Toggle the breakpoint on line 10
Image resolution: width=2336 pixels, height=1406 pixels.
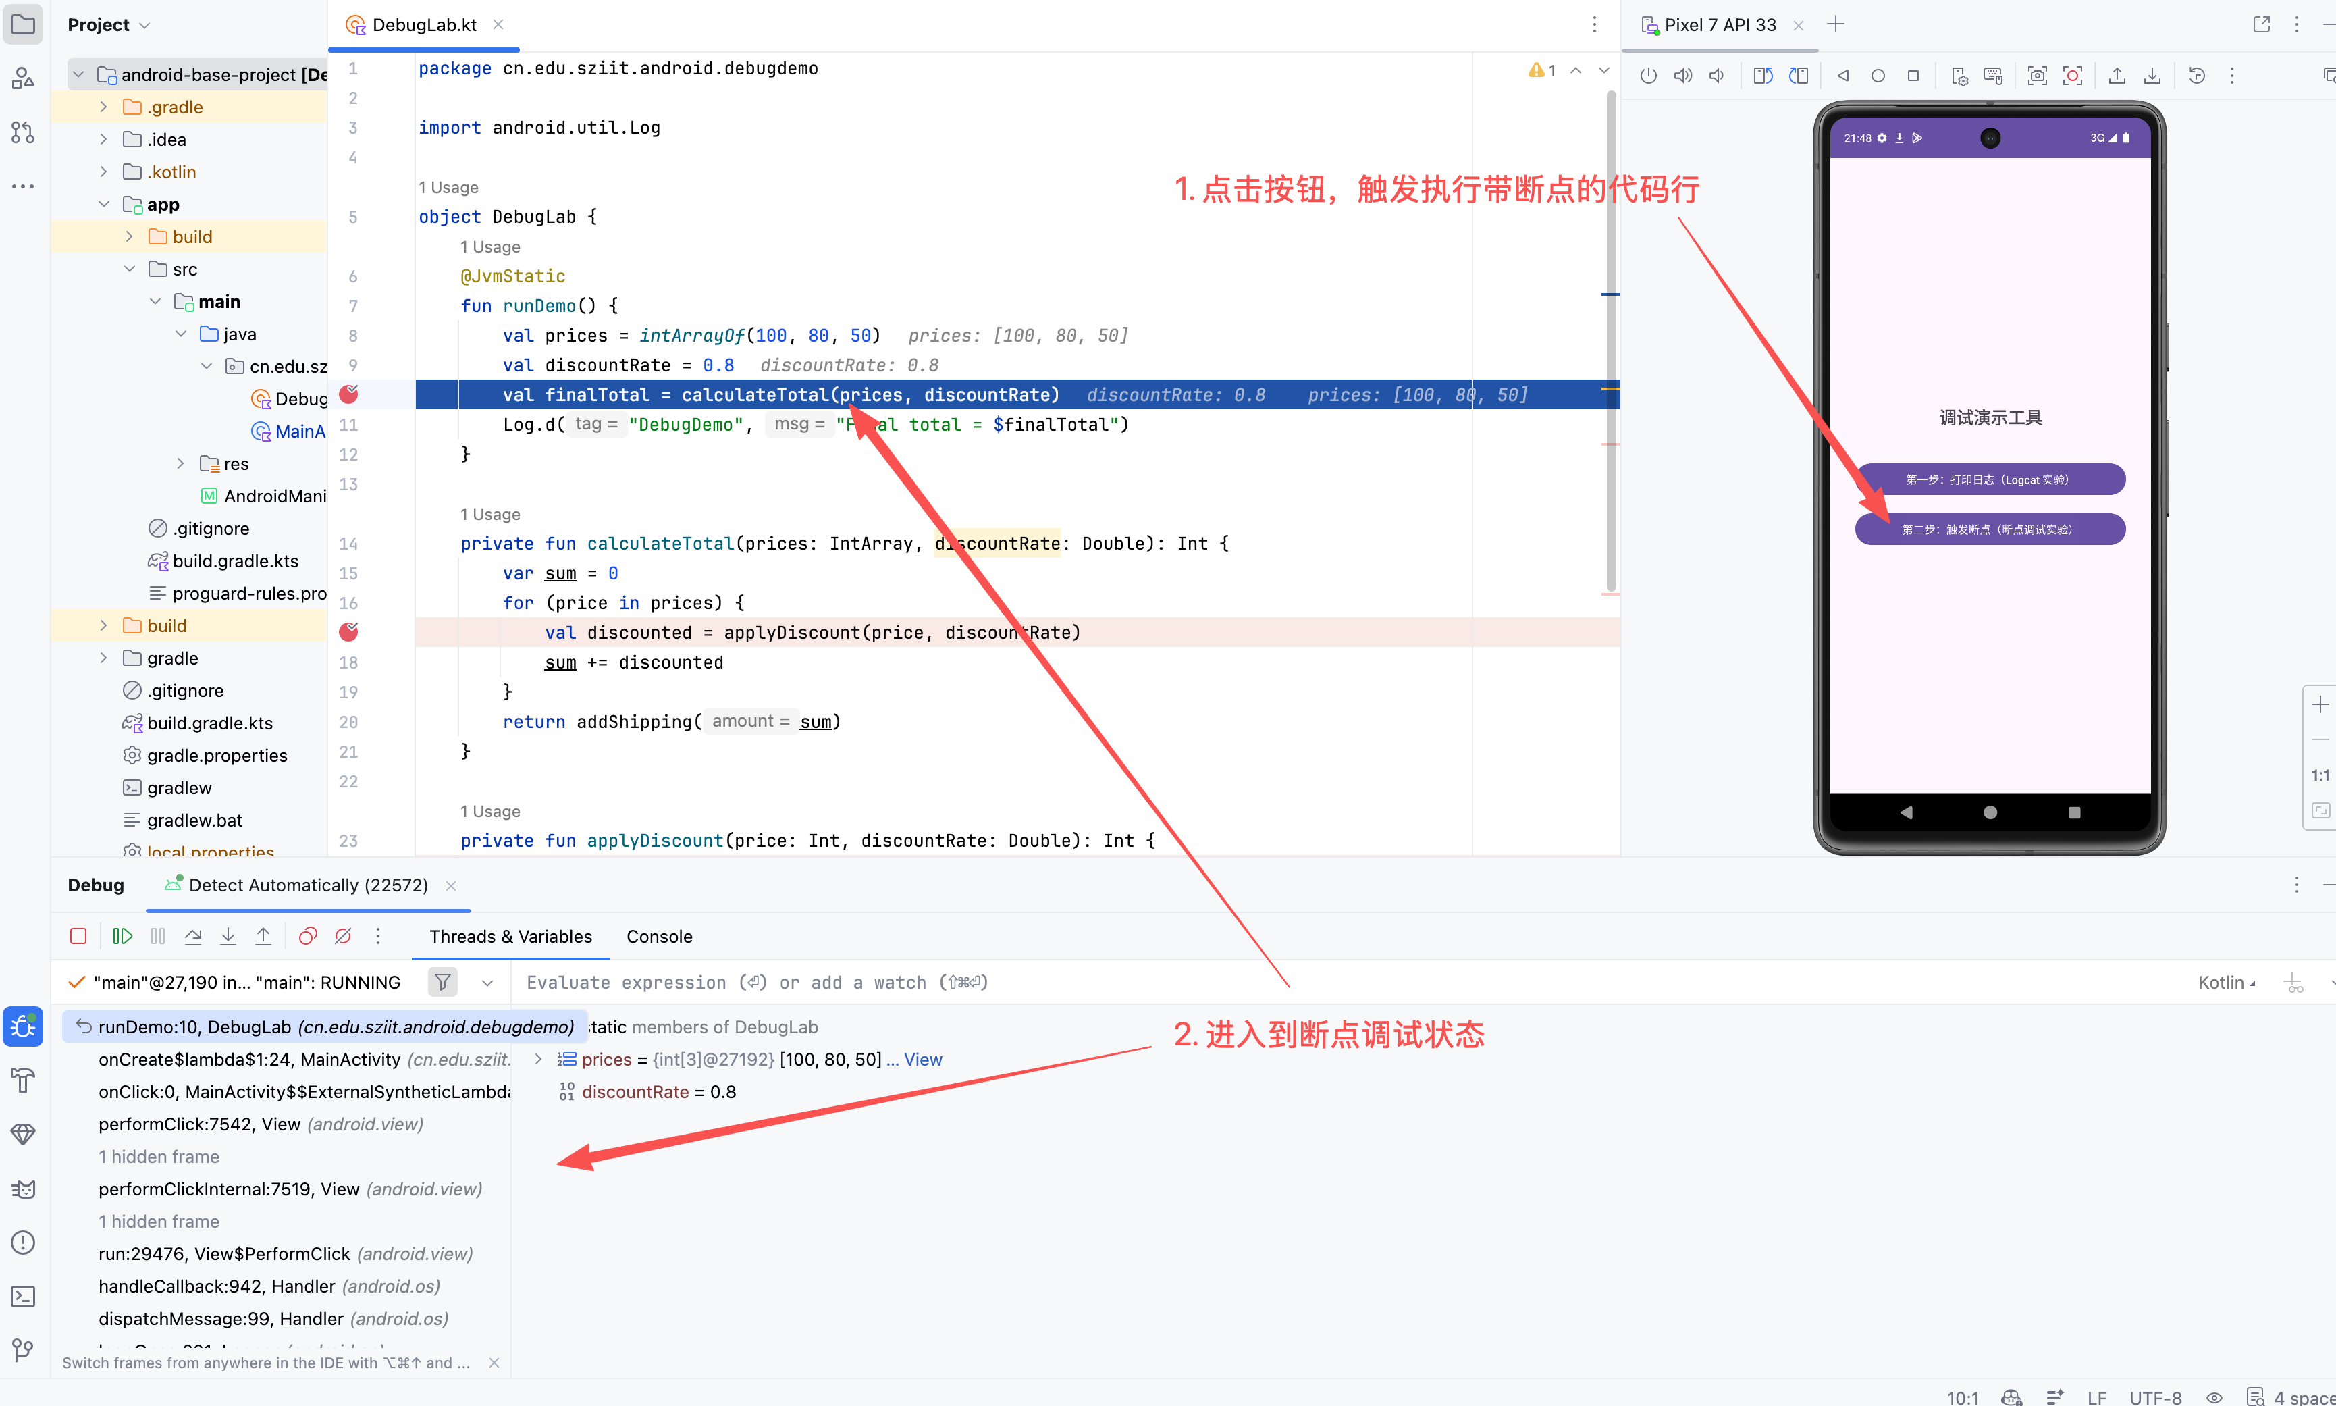tap(348, 394)
